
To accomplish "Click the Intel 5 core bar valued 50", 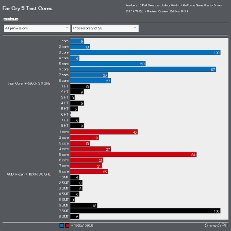I will (108, 64).
